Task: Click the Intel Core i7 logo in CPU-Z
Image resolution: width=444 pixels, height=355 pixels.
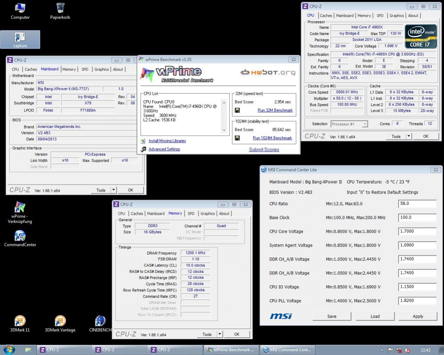Action: pos(421,36)
